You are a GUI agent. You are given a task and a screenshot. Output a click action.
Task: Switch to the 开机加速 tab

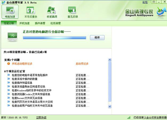(25, 23)
